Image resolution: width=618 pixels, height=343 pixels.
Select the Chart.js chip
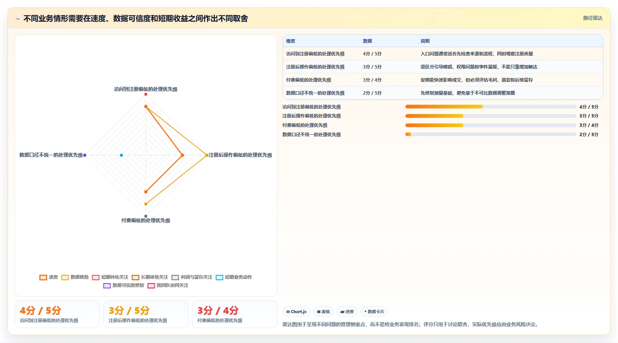296,312
